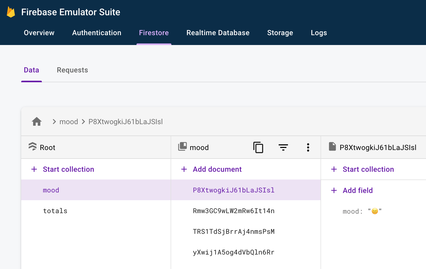This screenshot has height=269, width=426.
Task: Add a field to the document
Action: (358, 190)
